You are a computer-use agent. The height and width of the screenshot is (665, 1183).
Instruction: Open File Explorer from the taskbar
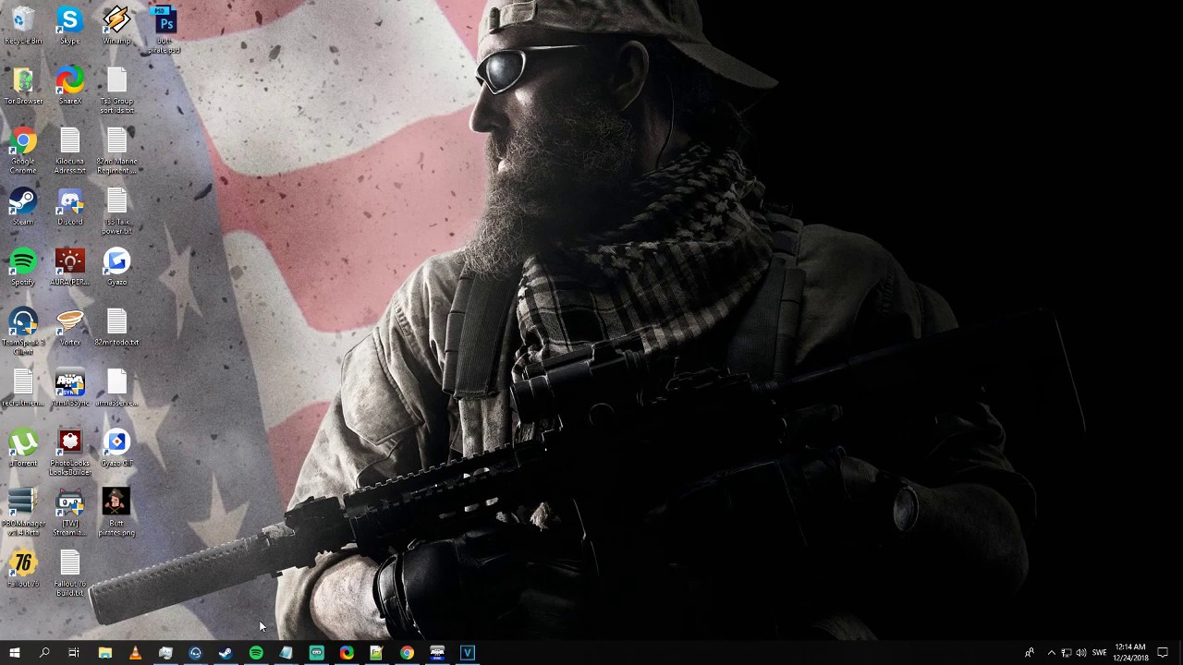click(104, 653)
